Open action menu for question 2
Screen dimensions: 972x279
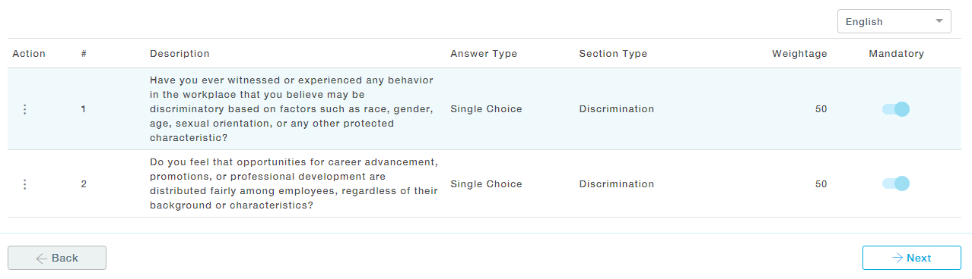[24, 184]
